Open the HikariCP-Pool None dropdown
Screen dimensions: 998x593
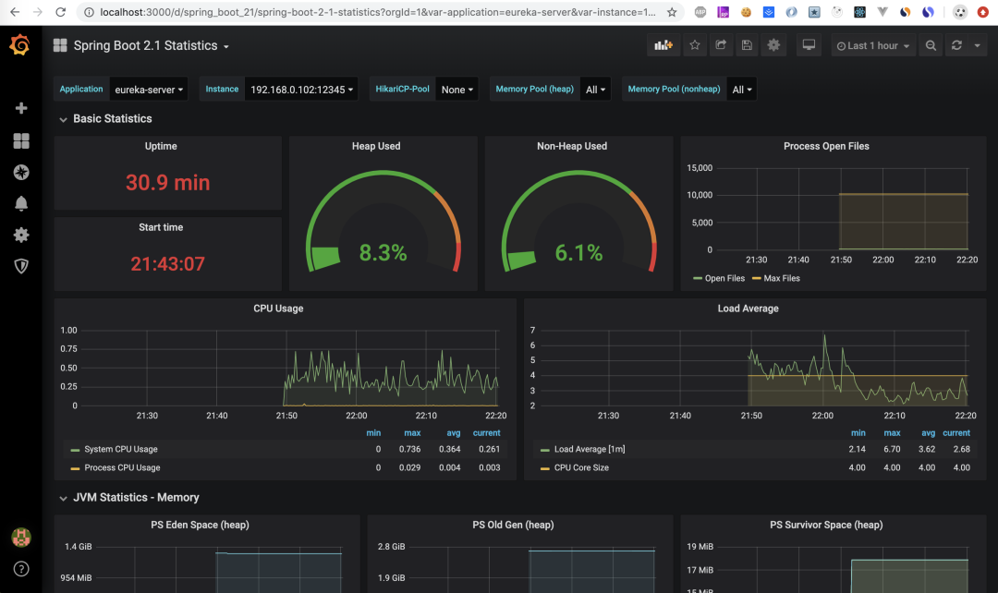457,90
